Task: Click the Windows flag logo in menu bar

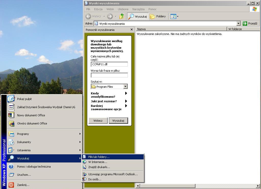Action: [255, 9]
